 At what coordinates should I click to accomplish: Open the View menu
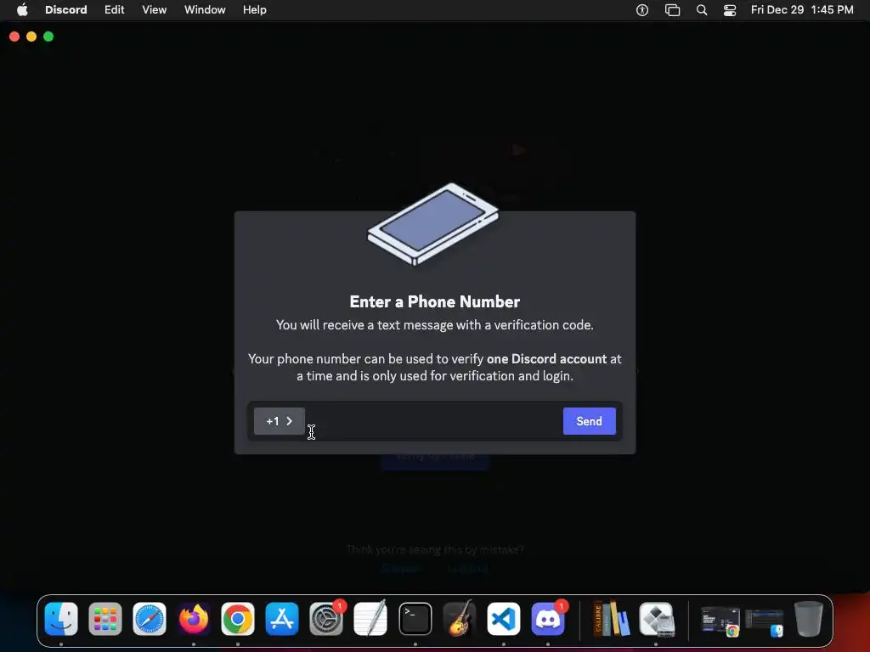click(155, 10)
